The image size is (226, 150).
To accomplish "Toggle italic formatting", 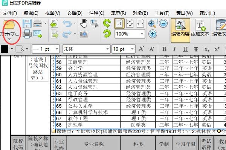I will [174, 49].
